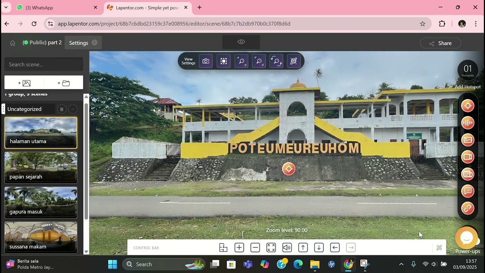Image resolution: width=485 pixels, height=273 pixels.
Task: Click the reset zoom rotation magnifier icon
Action: pyautogui.click(x=276, y=61)
